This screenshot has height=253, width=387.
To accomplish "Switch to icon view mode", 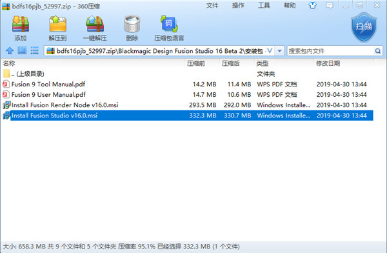I will pyautogui.click(x=22, y=50).
